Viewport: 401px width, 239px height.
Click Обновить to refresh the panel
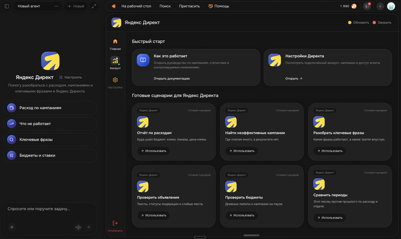click(x=358, y=23)
